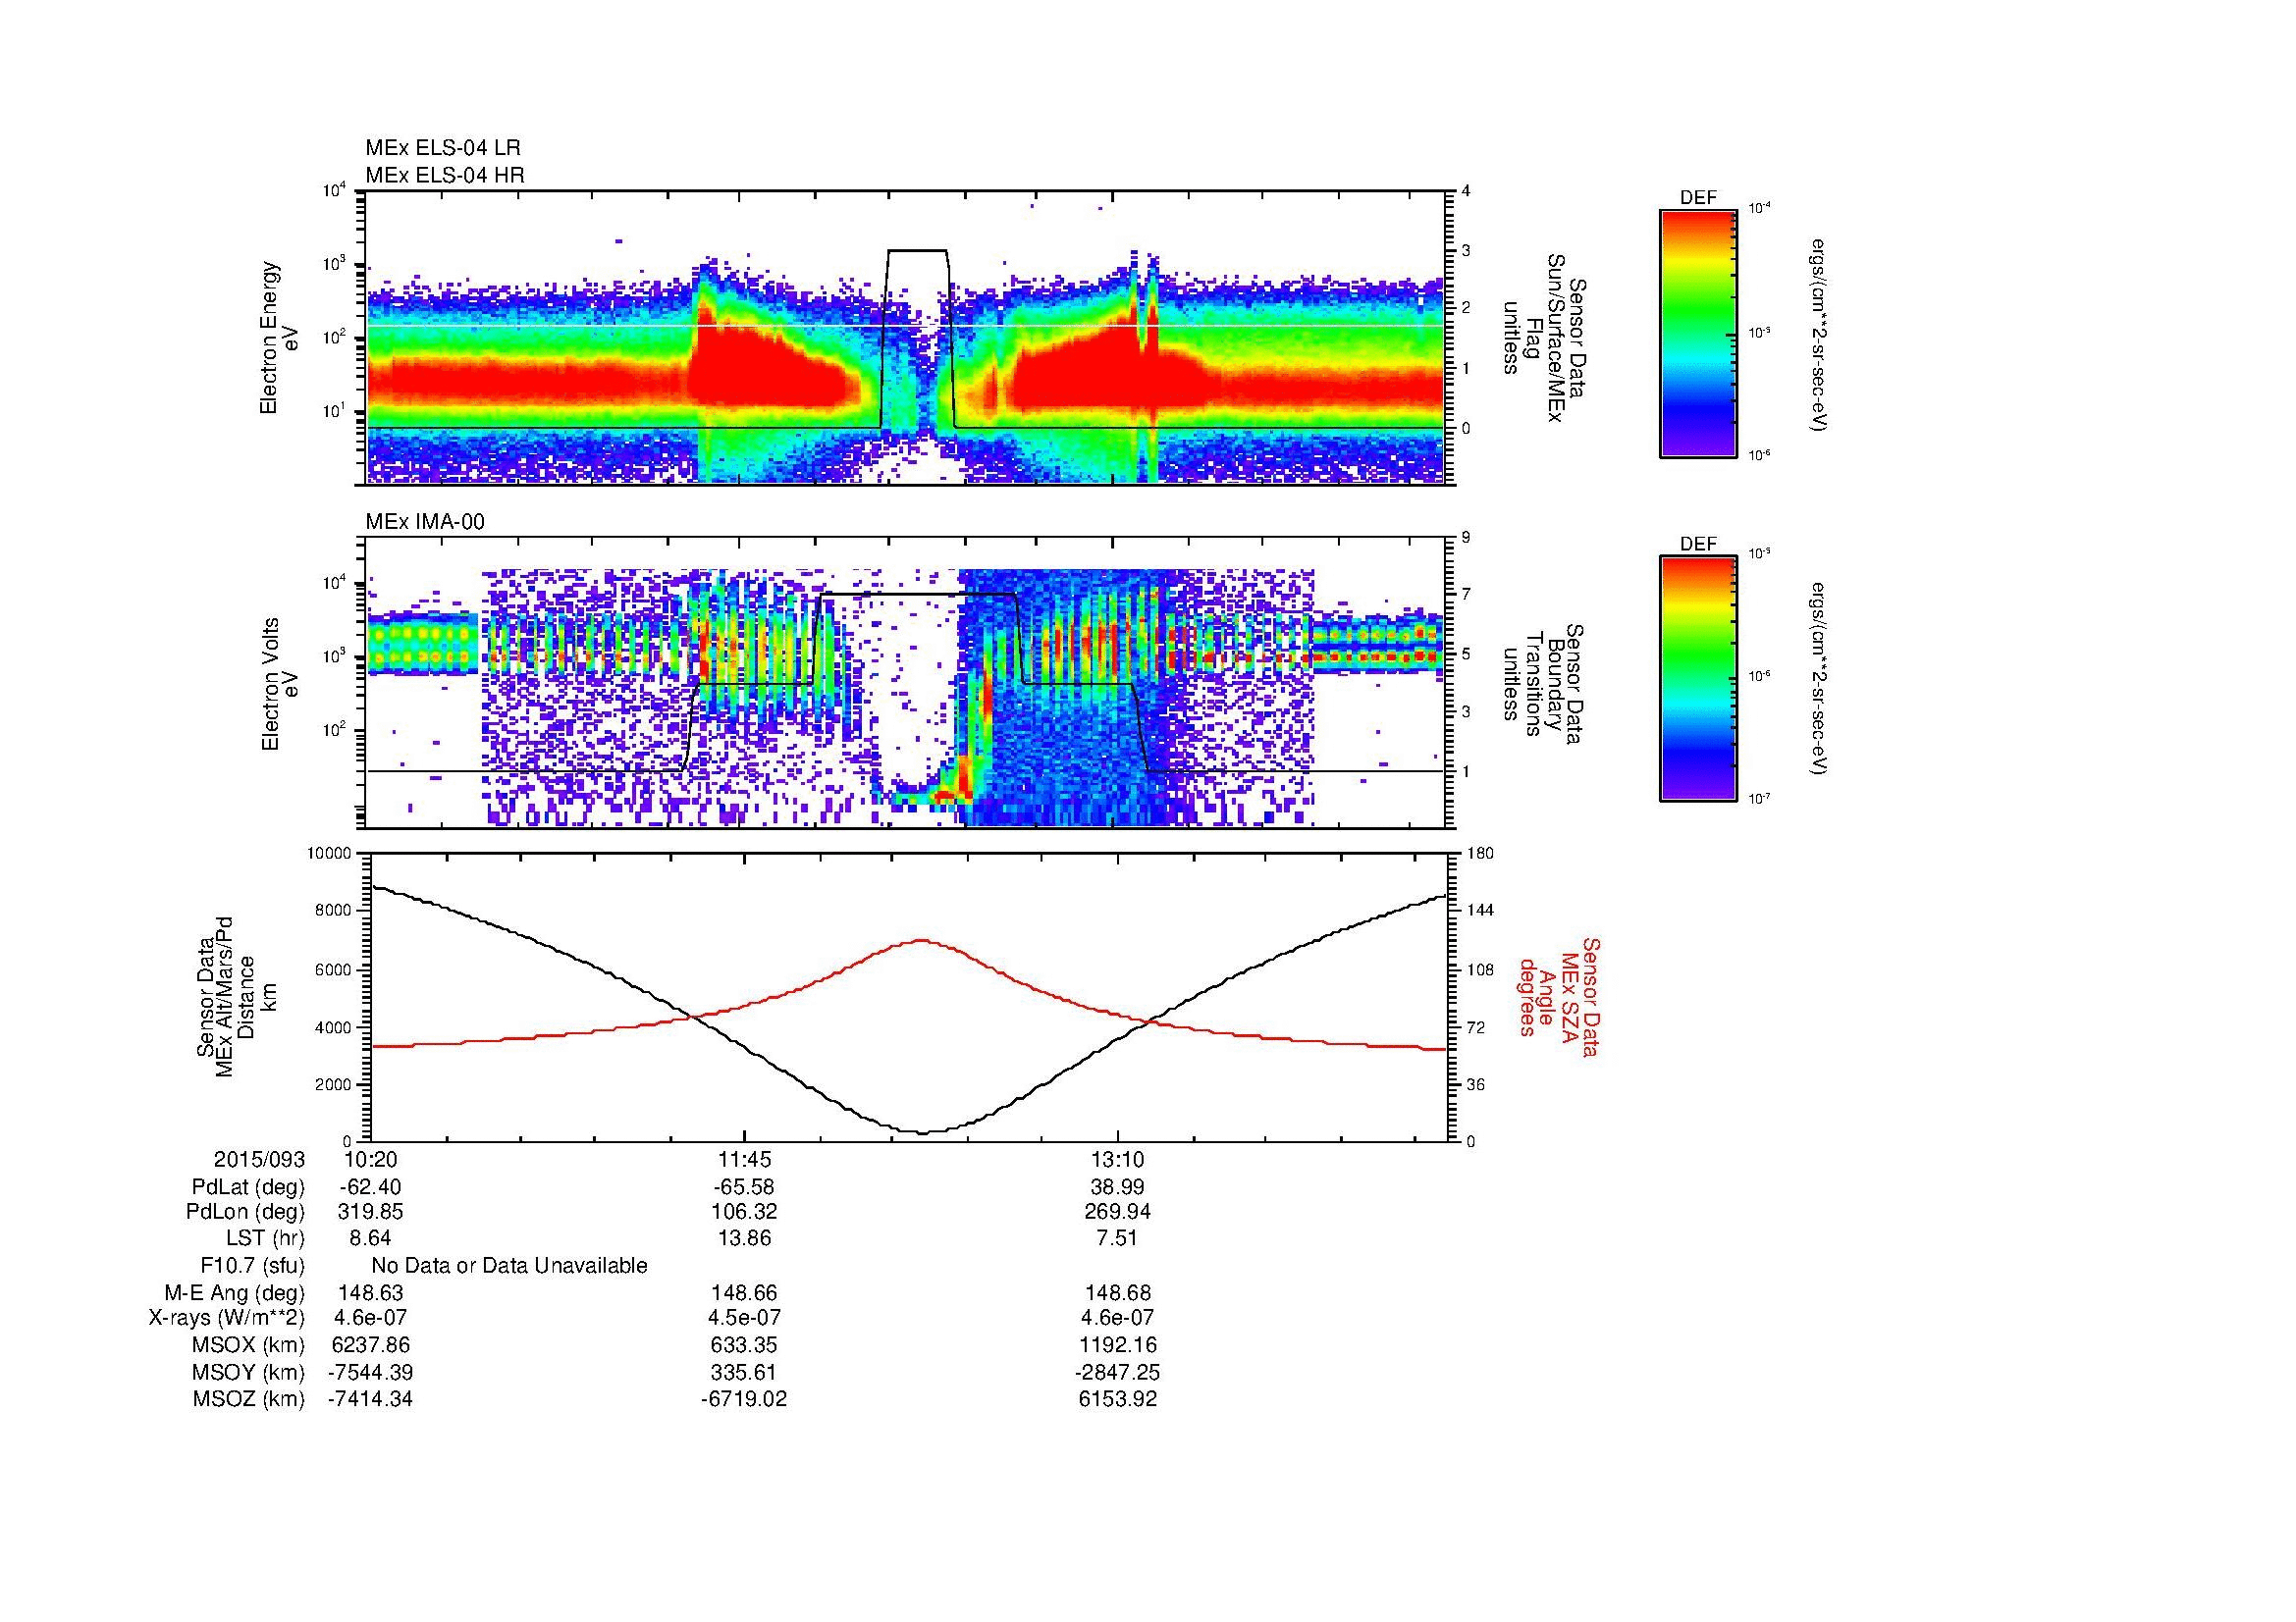The width and height of the screenshot is (2296, 1622).
Task: Click the '10000' altitude axis tick
Action: point(330,854)
